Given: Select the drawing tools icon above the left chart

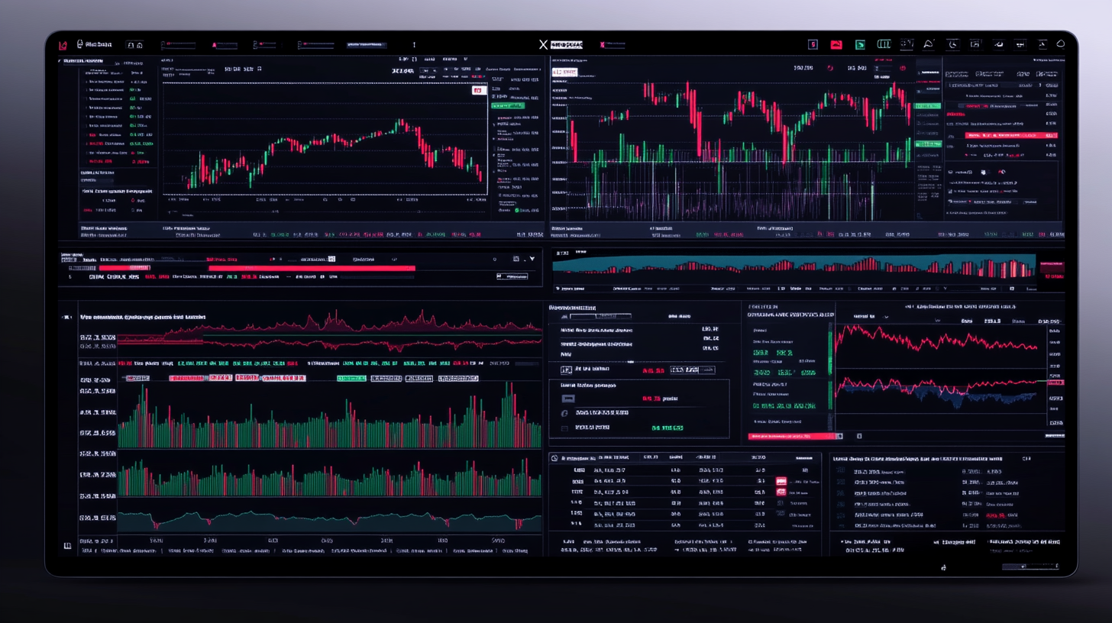Looking at the screenshot, I should coord(259,69).
